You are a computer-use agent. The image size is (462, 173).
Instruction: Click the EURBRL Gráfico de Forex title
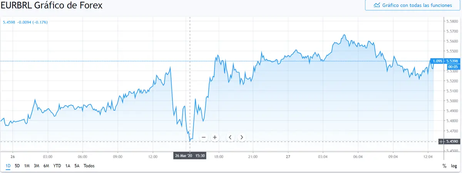tap(52, 6)
